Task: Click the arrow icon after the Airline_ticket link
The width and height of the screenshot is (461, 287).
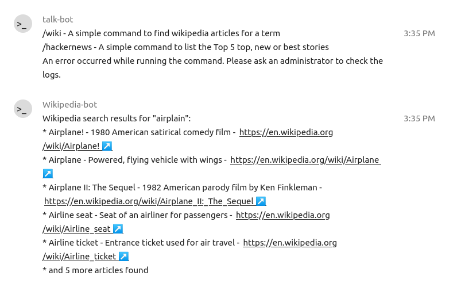Action: [123, 257]
